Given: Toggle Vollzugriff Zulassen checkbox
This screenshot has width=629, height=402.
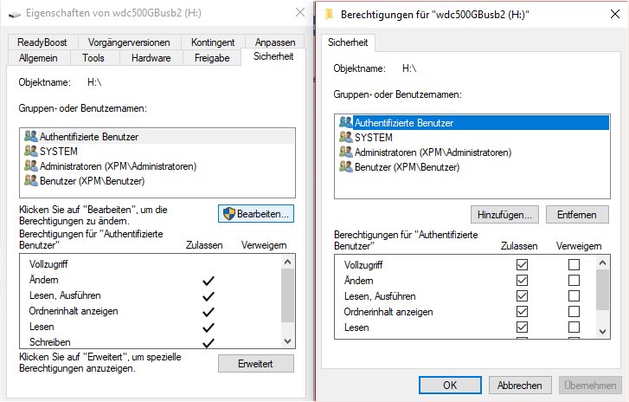Looking at the screenshot, I should coord(522,264).
